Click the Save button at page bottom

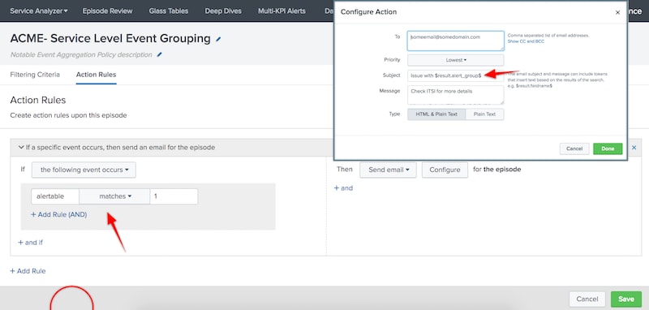pyautogui.click(x=626, y=299)
